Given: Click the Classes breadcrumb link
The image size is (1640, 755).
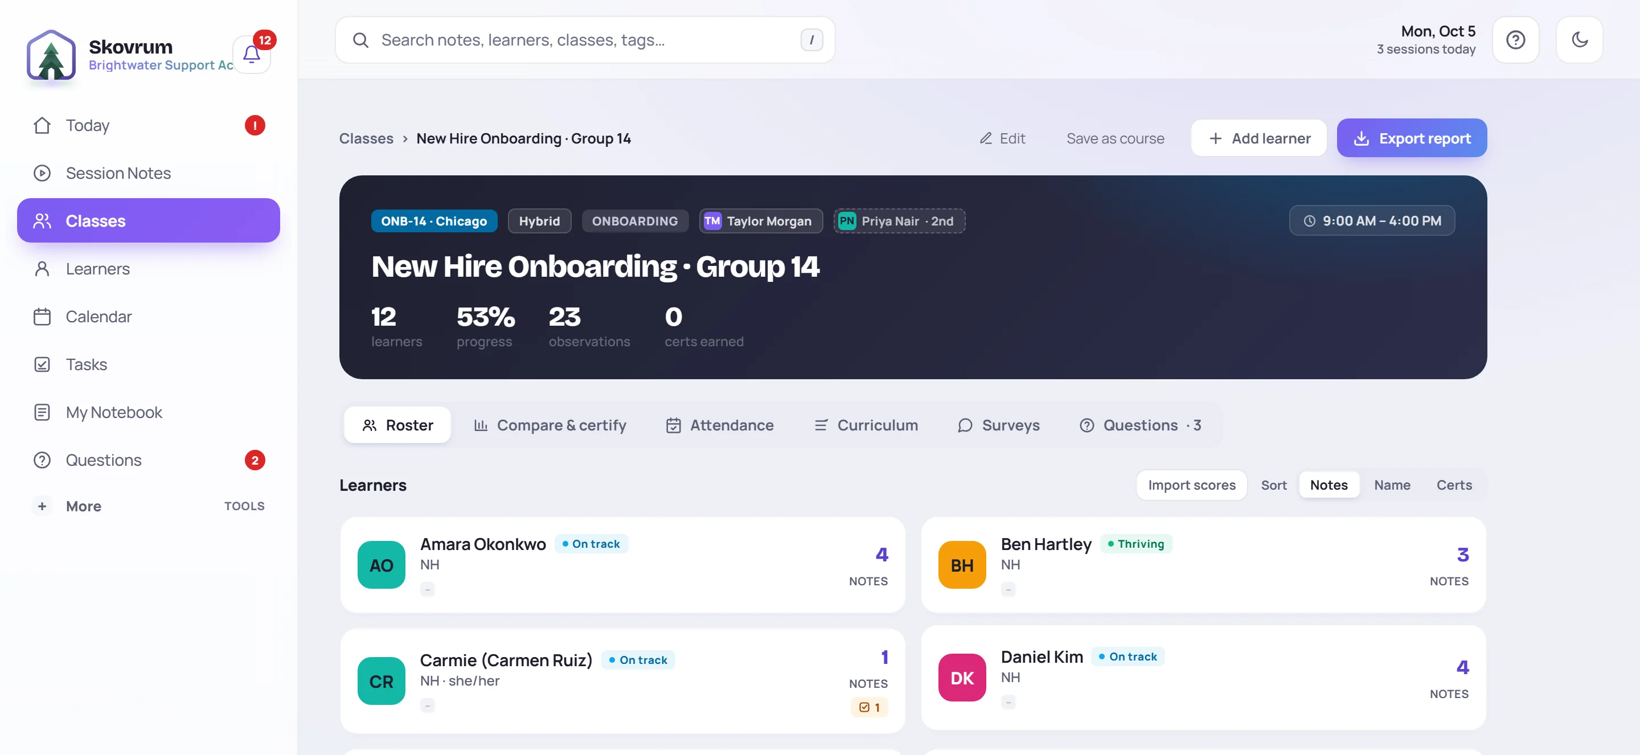Looking at the screenshot, I should coord(366,138).
